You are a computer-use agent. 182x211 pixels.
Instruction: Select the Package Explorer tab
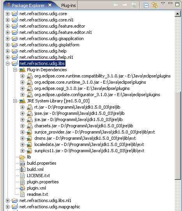tap(28, 5)
